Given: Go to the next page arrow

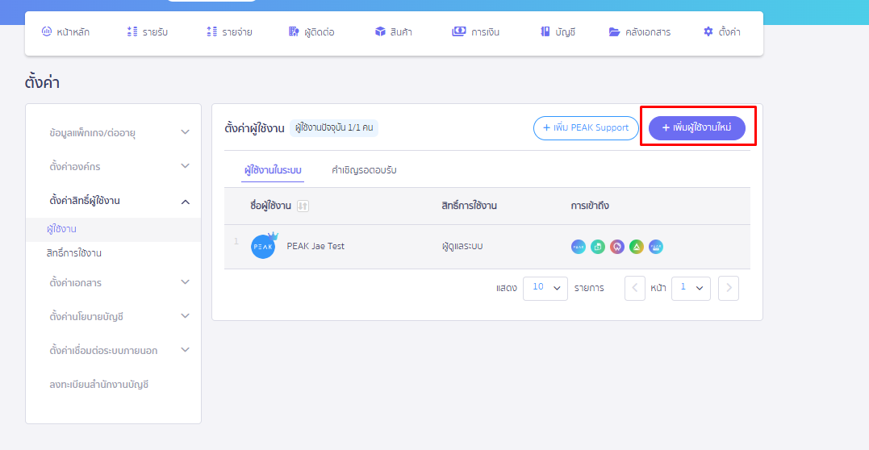Looking at the screenshot, I should (728, 288).
